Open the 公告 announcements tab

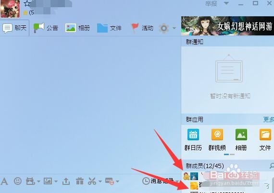46,28
